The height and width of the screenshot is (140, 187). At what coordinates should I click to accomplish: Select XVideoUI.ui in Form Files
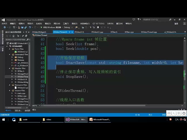[22, 52]
